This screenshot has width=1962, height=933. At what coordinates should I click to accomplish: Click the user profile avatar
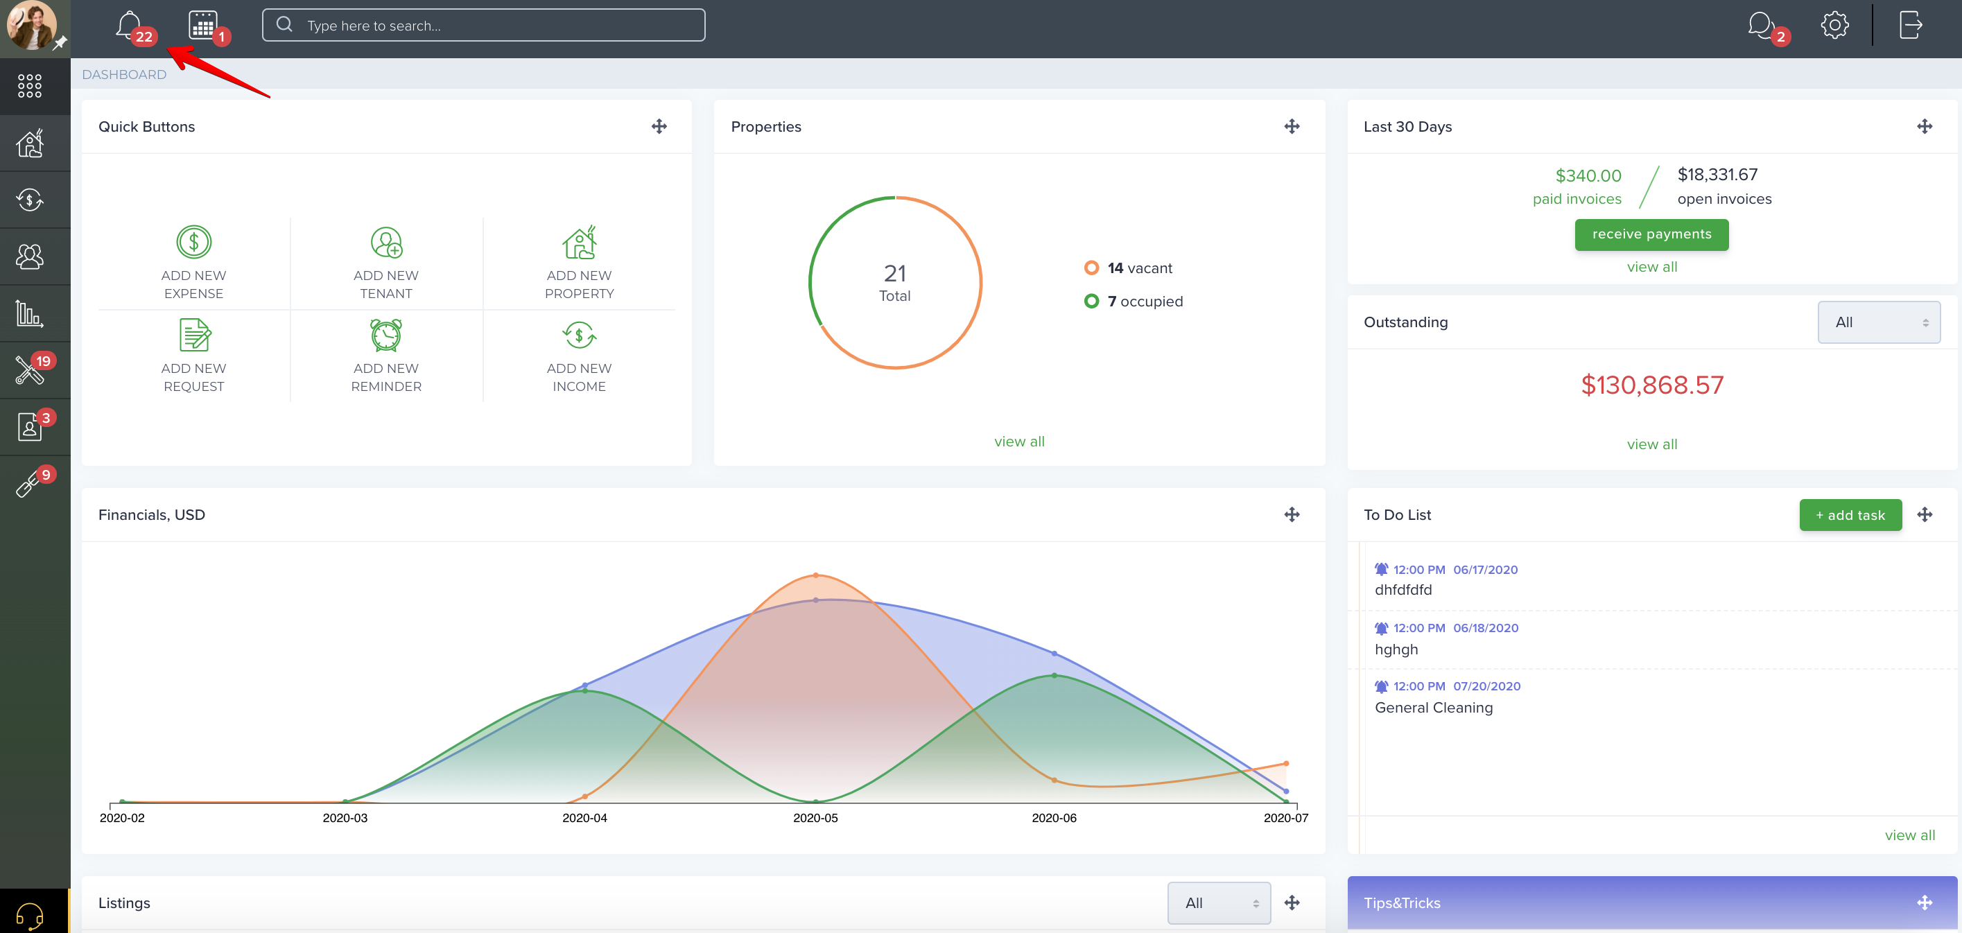tap(31, 25)
